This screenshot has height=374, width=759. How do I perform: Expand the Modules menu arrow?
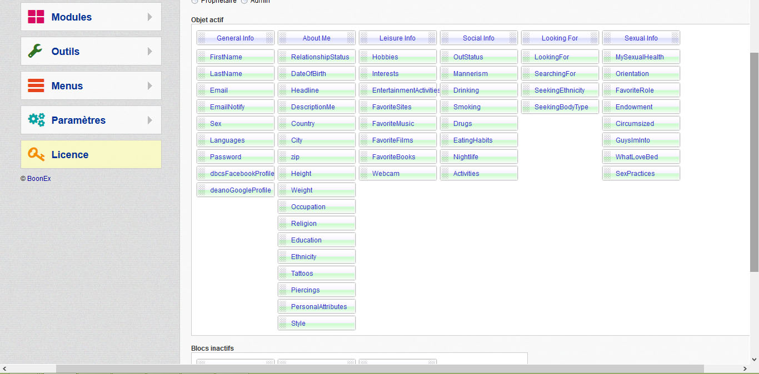point(150,17)
